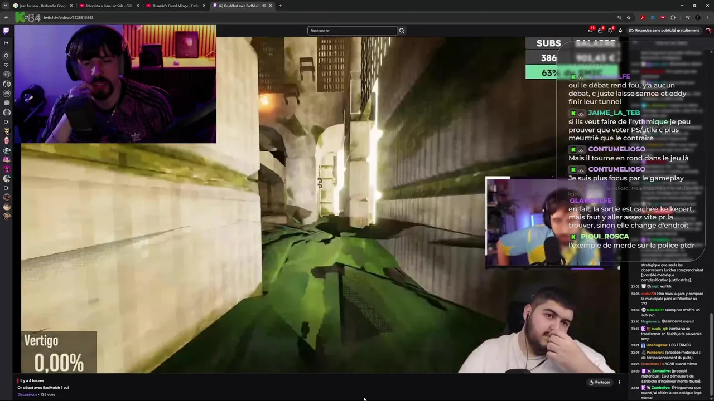Click video title On débat avec BadMulch

tap(43, 388)
